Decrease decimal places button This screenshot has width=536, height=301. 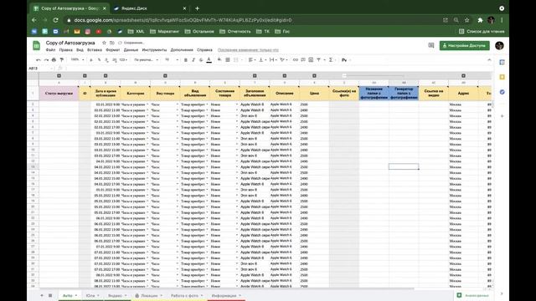click(106, 59)
